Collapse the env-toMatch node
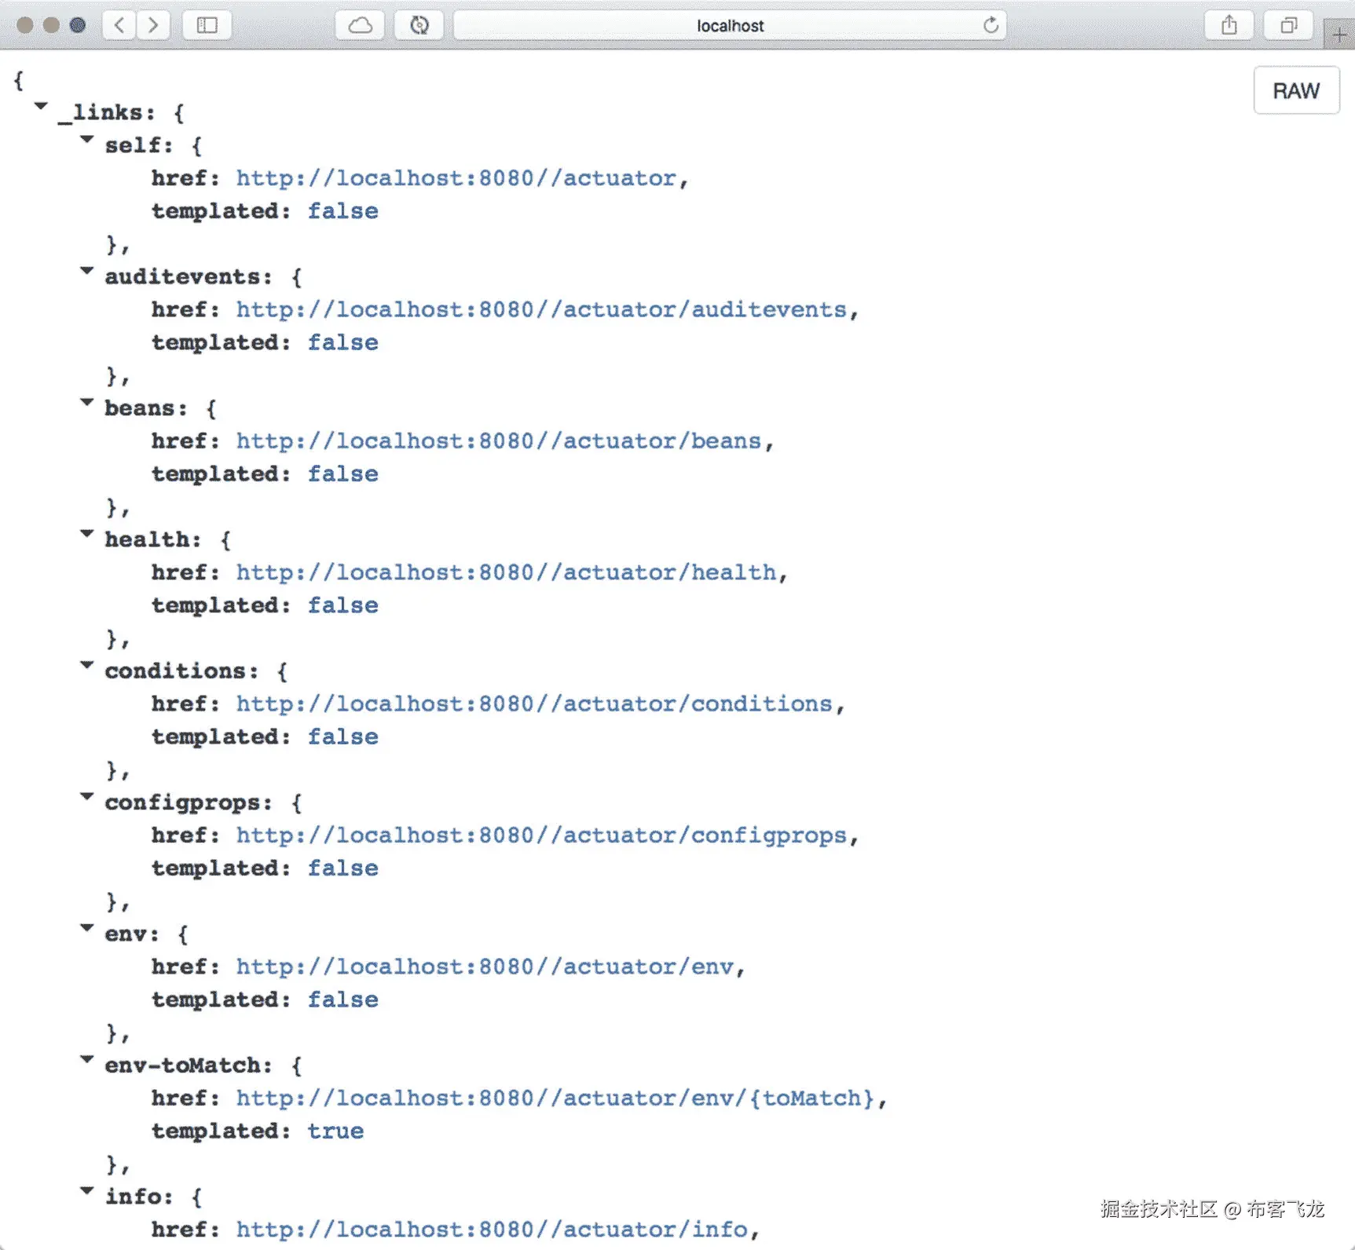The image size is (1355, 1250). point(86,1059)
